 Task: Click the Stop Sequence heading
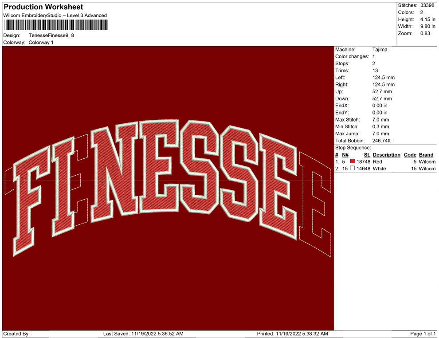[x=353, y=148]
